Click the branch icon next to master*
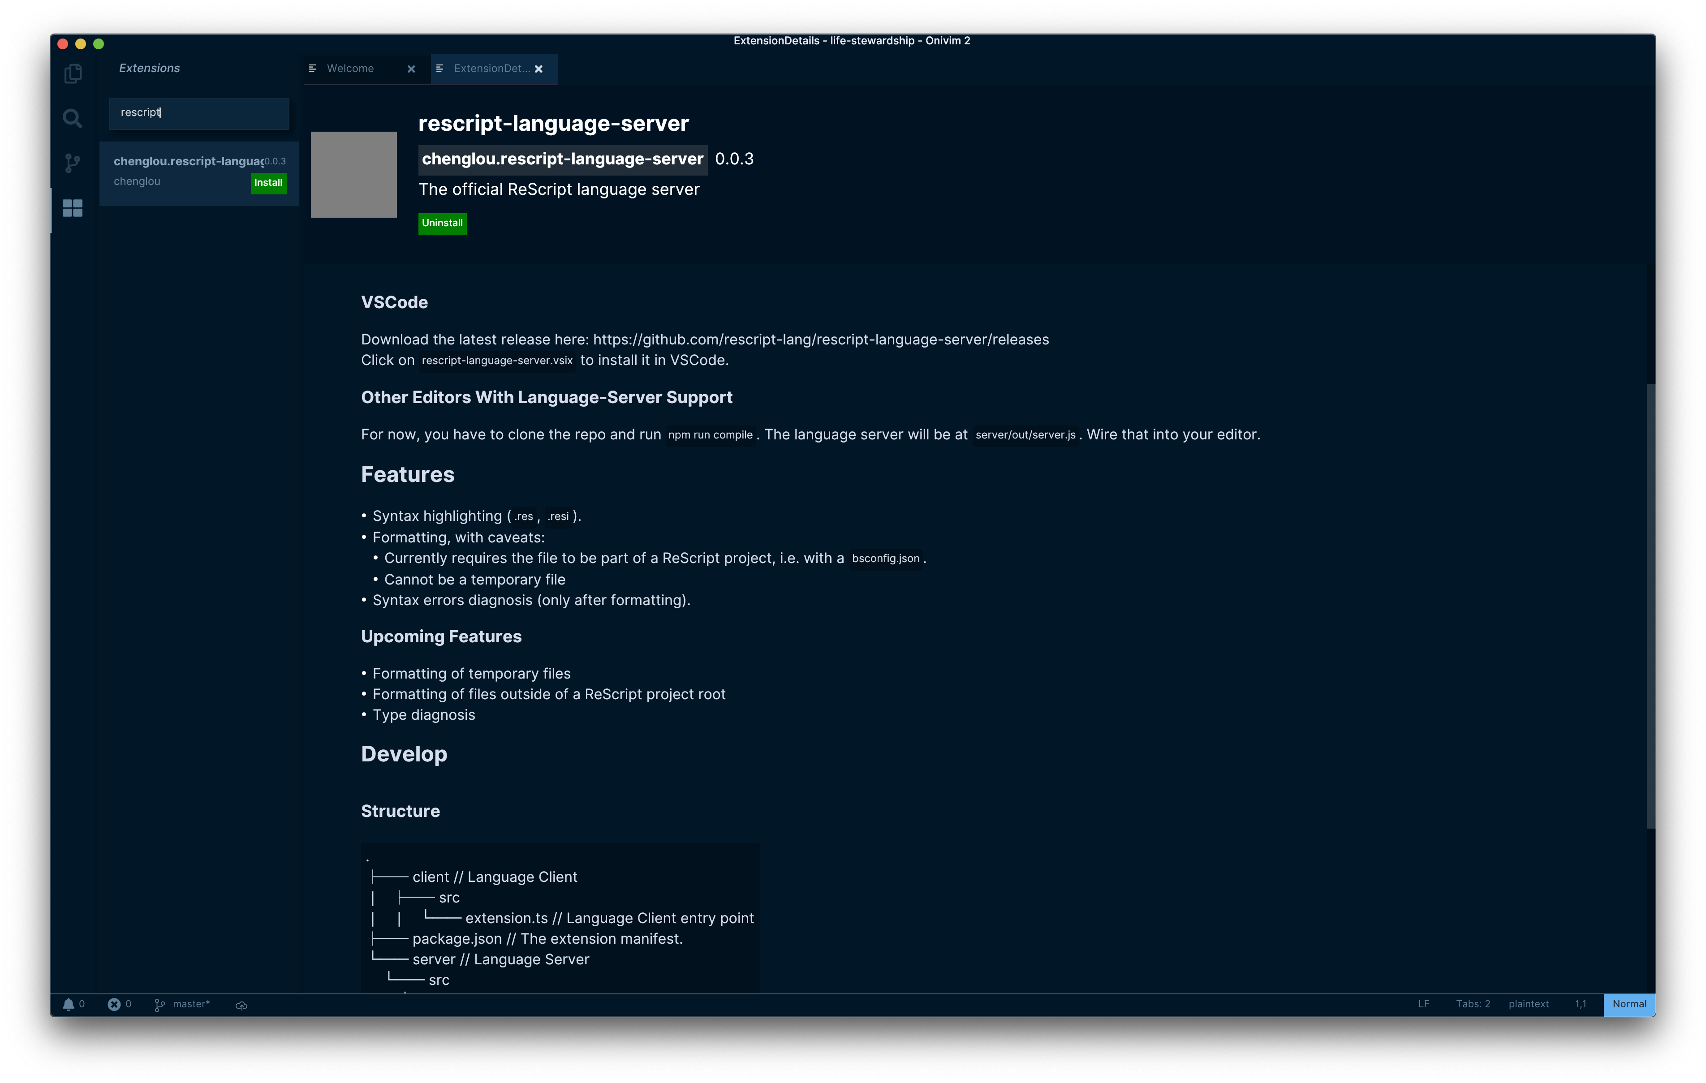The height and width of the screenshot is (1083, 1706). pyautogui.click(x=159, y=1004)
